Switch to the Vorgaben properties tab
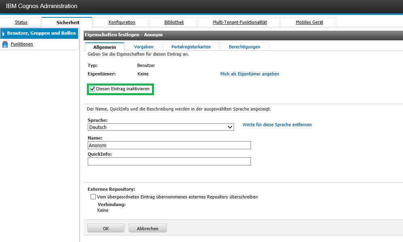 click(143, 47)
